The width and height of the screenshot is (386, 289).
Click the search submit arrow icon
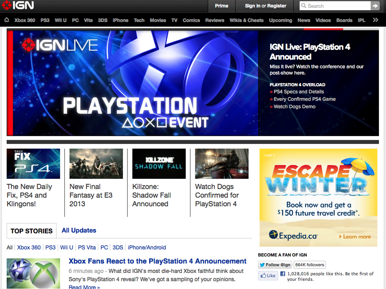[x=376, y=5]
